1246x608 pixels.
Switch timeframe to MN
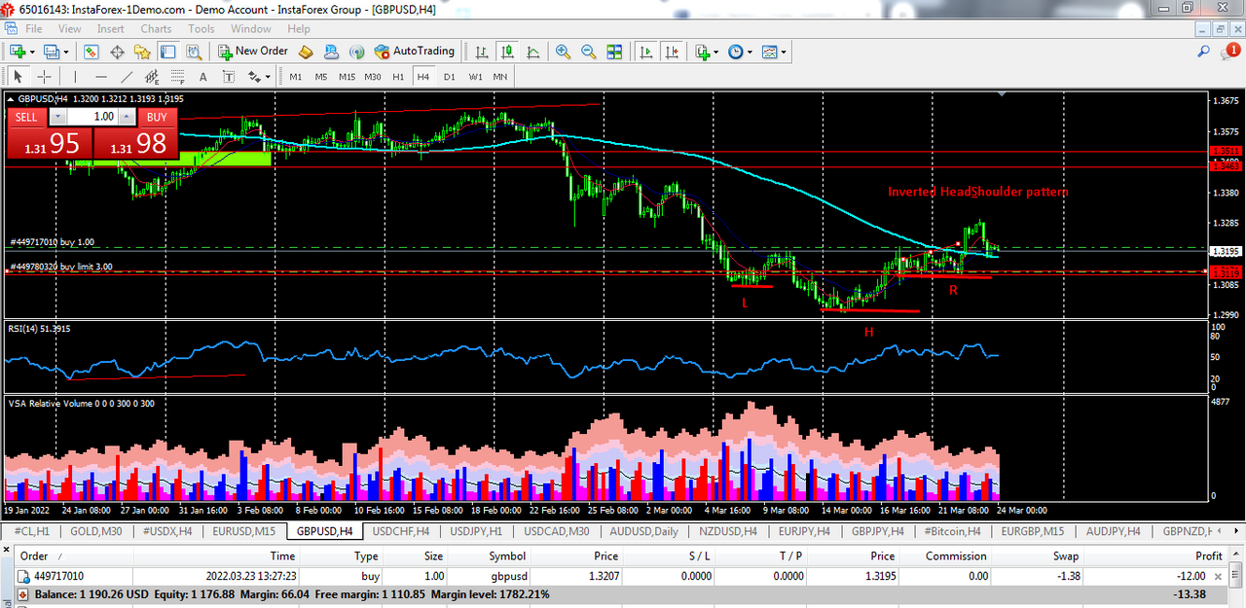500,76
